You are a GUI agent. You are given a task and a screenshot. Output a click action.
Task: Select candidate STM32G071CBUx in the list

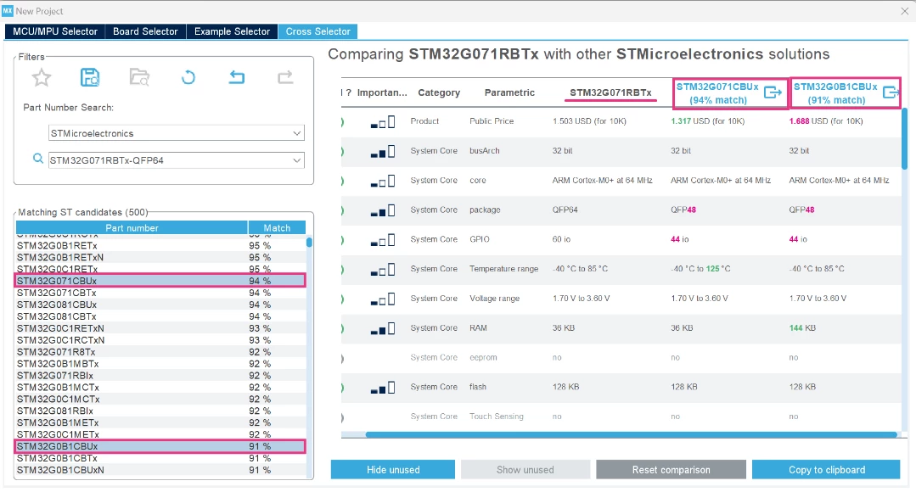click(x=160, y=281)
